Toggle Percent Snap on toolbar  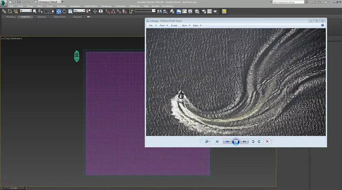[x=119, y=11]
